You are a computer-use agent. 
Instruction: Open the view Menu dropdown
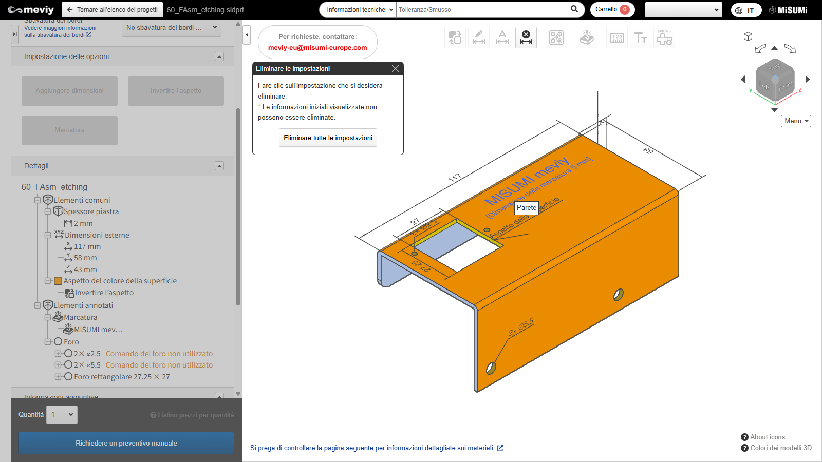coord(796,121)
